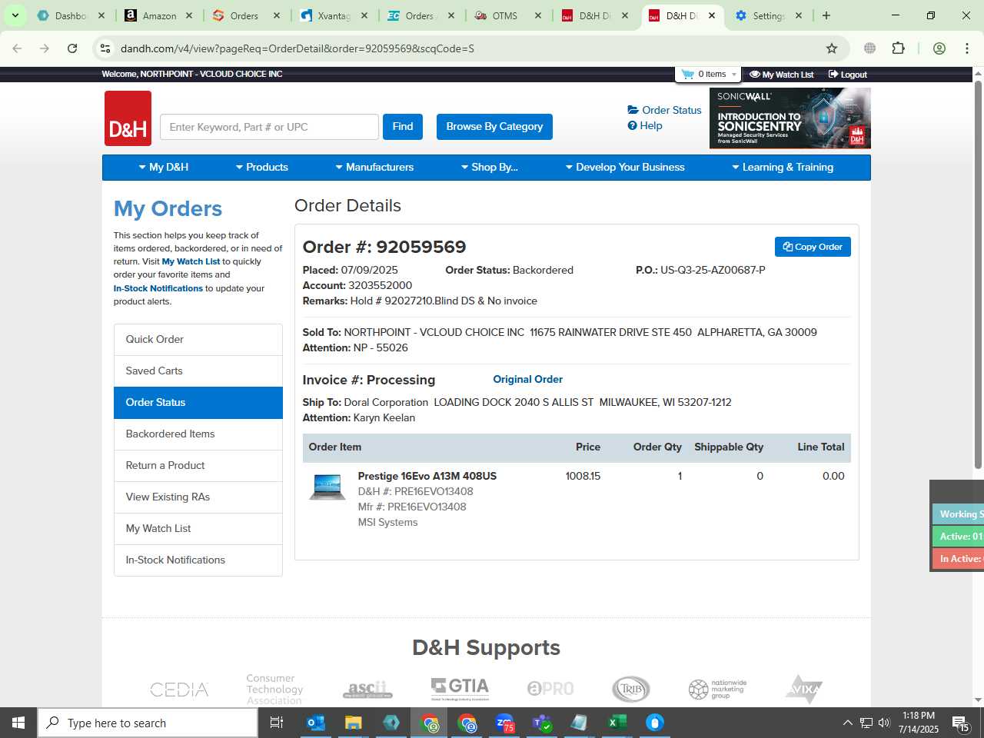Expand the Shop By... menu
This screenshot has height=738, width=984.
(489, 167)
